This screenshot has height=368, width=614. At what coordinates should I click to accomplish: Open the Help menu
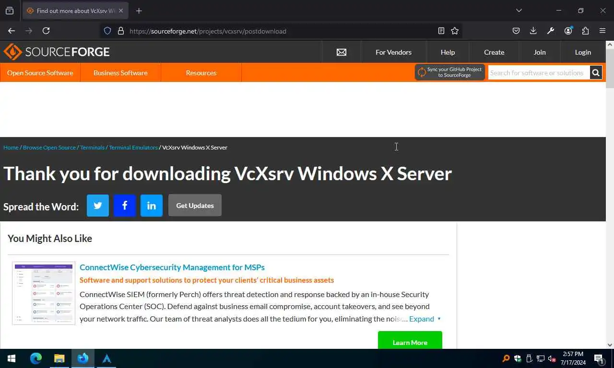(x=448, y=52)
